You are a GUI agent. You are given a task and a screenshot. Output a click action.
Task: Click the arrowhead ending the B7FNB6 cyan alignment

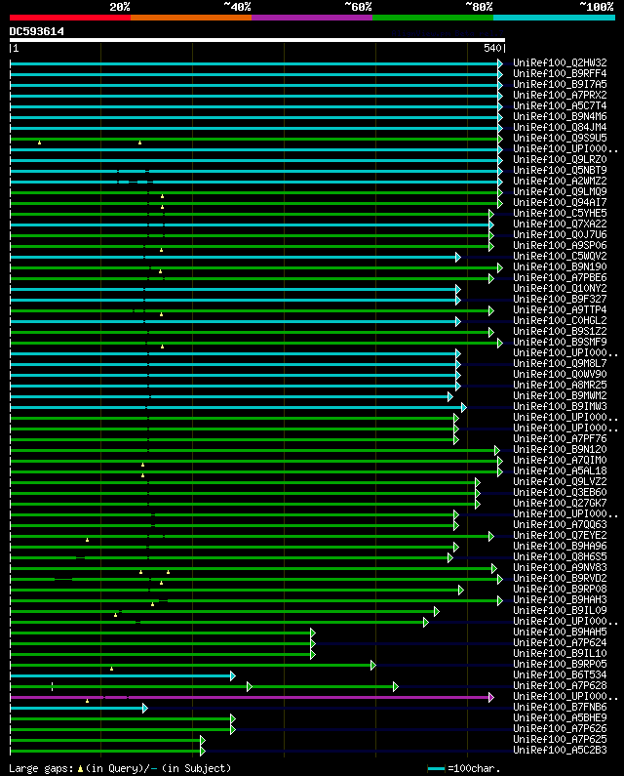tap(145, 709)
